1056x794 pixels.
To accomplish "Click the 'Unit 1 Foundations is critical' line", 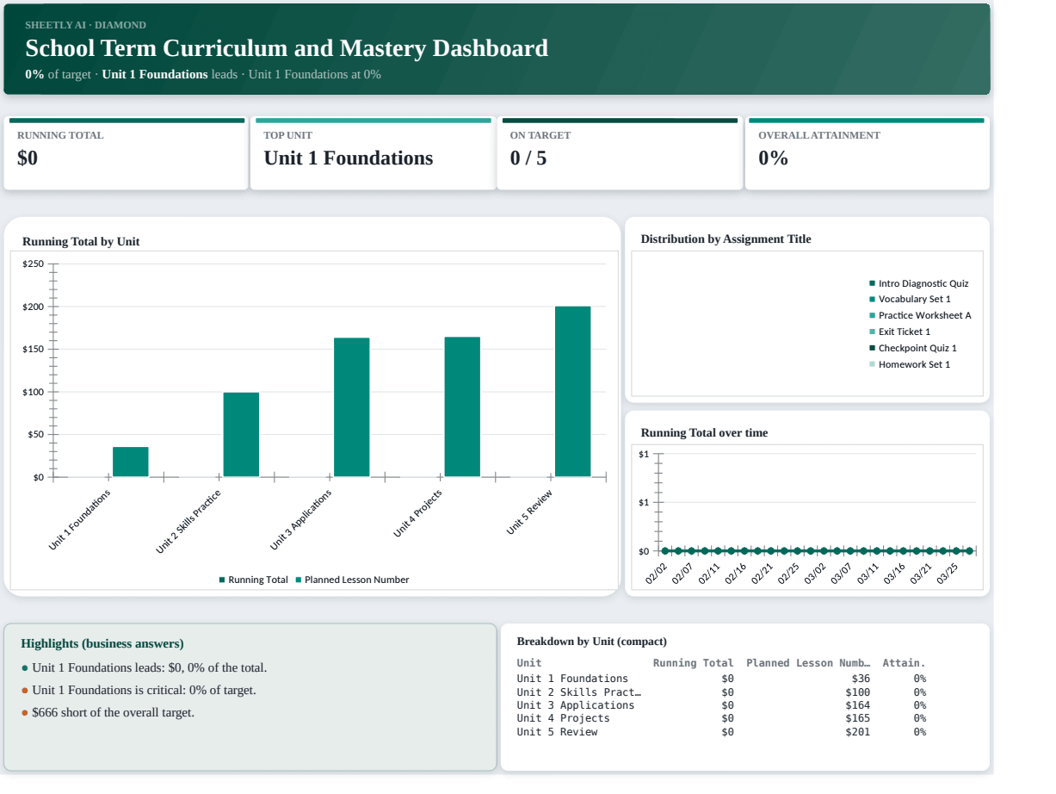I will 139,691.
